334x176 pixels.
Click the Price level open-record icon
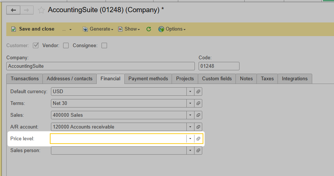[198, 138]
